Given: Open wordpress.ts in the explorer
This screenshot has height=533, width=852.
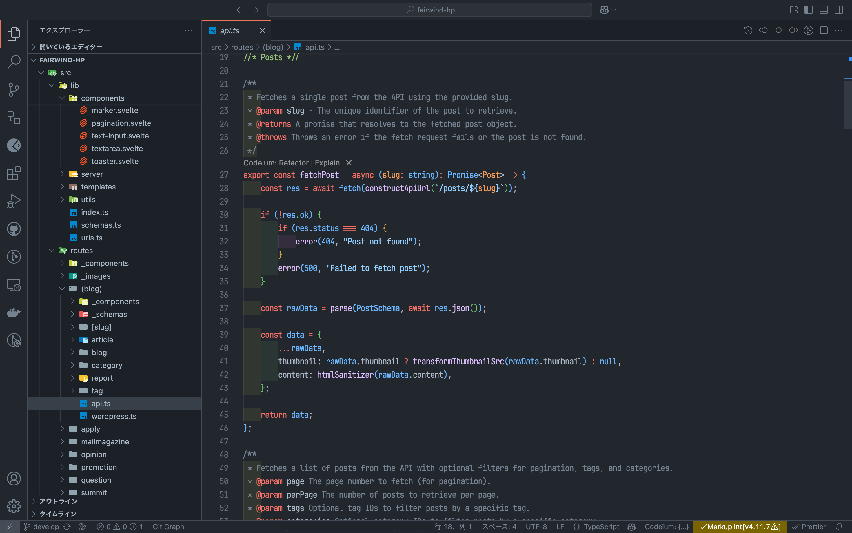Looking at the screenshot, I should pyautogui.click(x=114, y=416).
